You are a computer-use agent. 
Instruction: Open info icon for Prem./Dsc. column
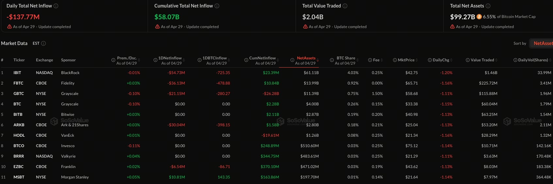pyautogui.click(x=113, y=60)
